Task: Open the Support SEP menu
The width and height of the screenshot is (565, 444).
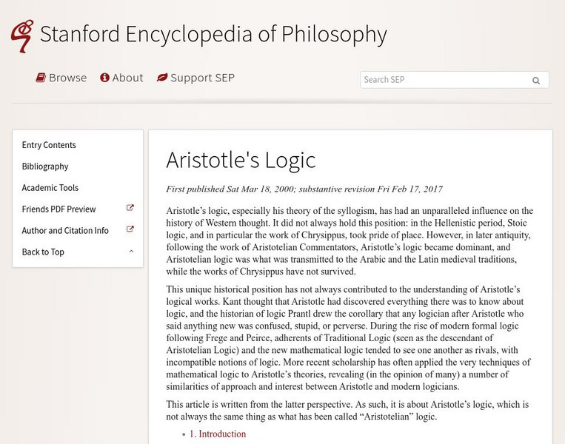Action: [x=202, y=78]
